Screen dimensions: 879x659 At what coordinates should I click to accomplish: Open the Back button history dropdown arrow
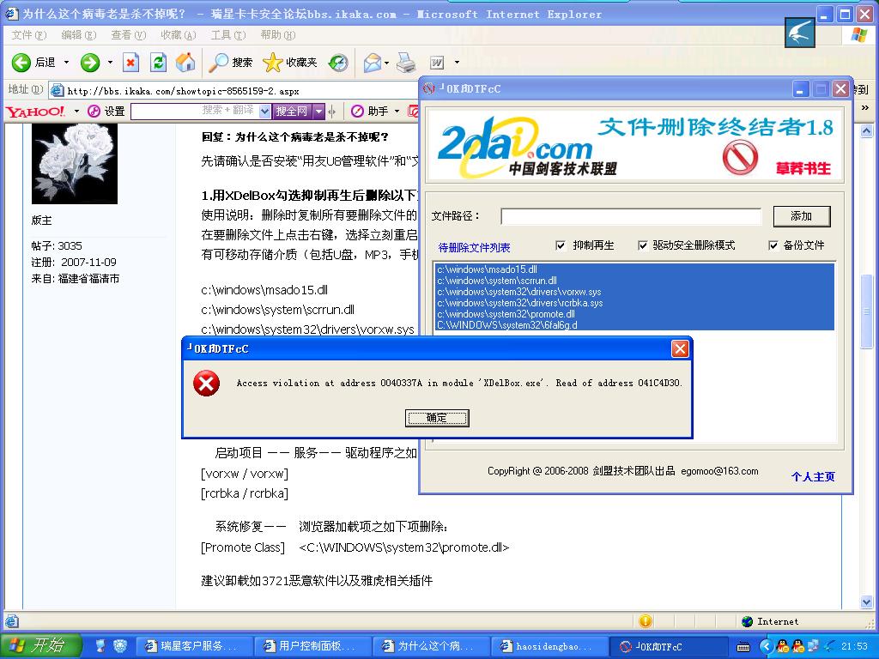pos(66,62)
